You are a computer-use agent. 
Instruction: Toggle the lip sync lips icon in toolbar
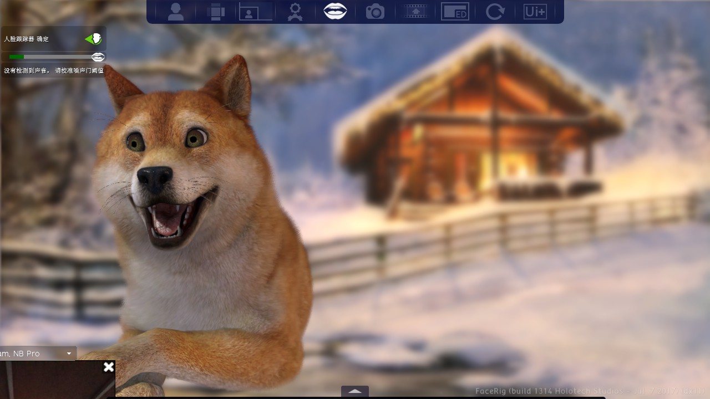[335, 11]
